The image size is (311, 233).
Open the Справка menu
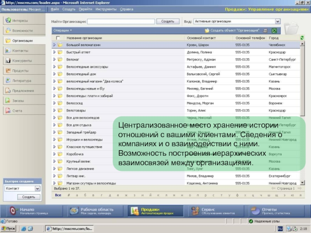coord(127,9)
